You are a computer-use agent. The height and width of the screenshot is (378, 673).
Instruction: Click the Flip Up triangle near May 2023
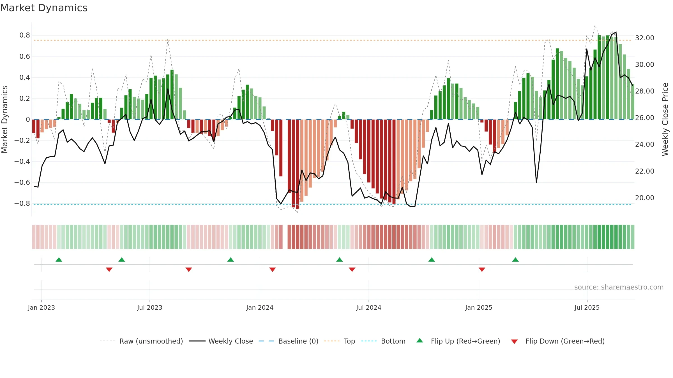pos(122,260)
